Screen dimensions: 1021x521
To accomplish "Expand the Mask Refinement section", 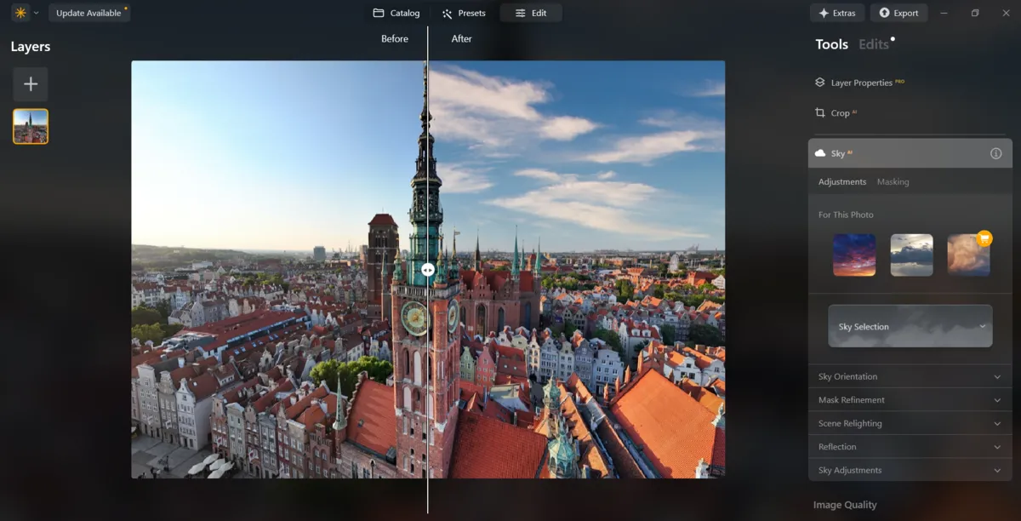I will tap(910, 399).
